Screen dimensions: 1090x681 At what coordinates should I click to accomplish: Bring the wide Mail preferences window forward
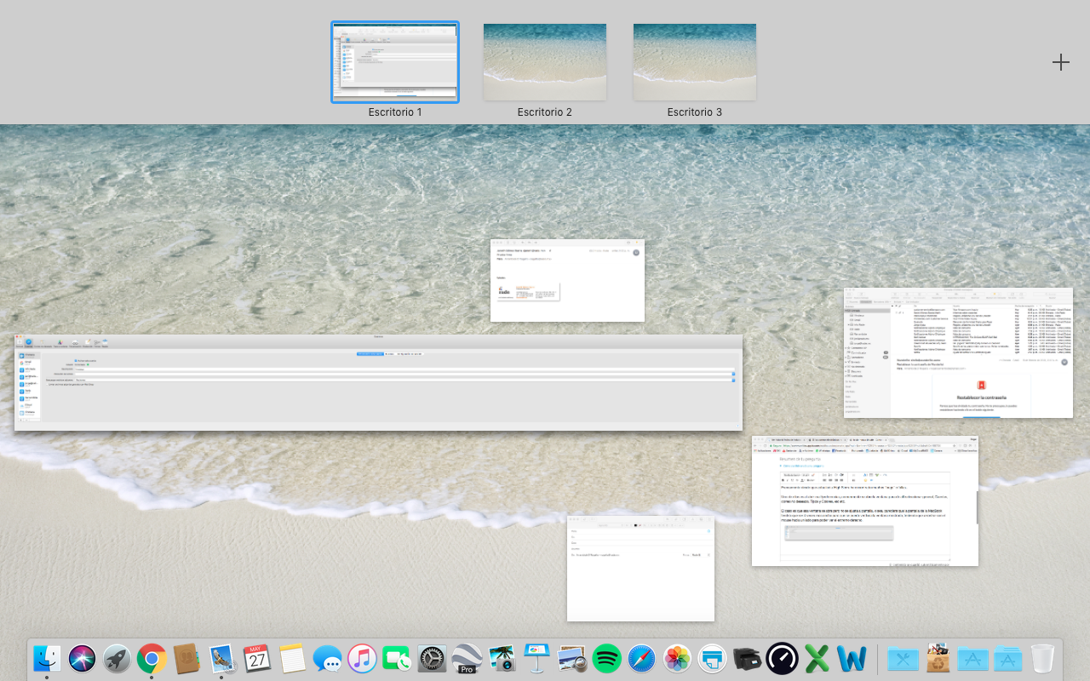pyautogui.click(x=378, y=382)
